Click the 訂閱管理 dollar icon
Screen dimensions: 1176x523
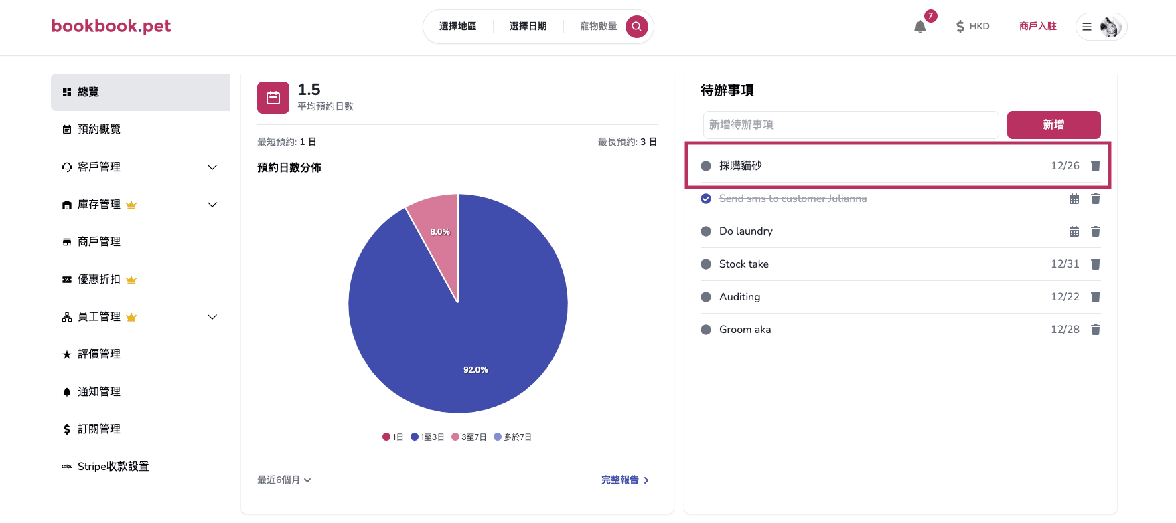(x=67, y=429)
